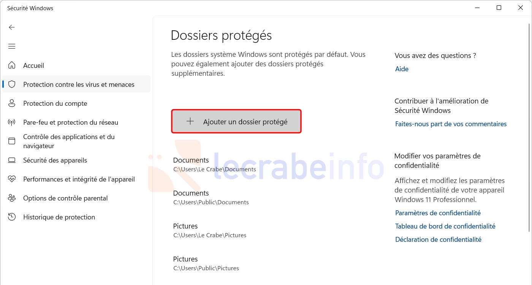Select the shield icon for virus protection

point(12,84)
